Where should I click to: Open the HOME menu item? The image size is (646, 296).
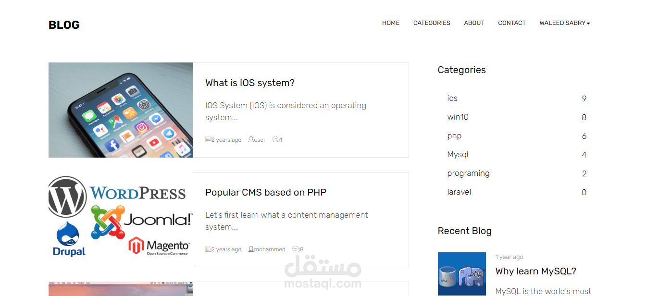click(391, 23)
